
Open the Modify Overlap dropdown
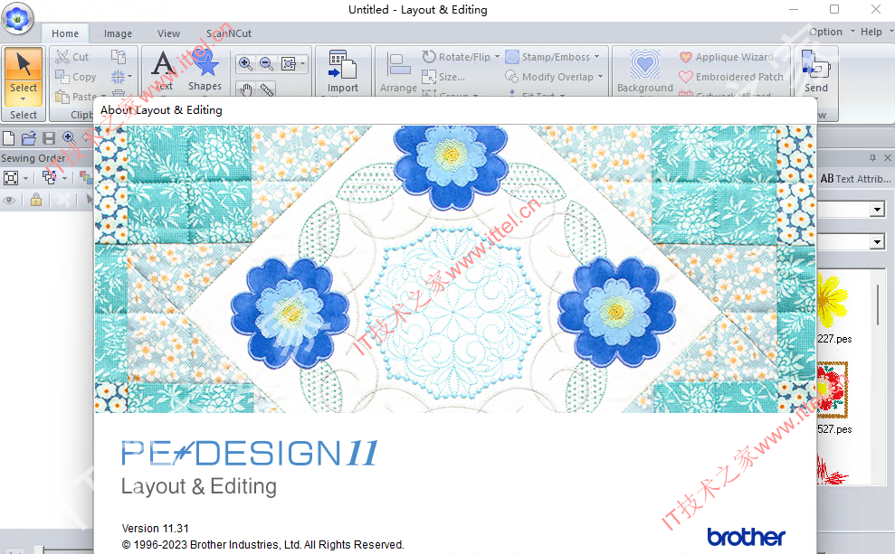pos(601,77)
